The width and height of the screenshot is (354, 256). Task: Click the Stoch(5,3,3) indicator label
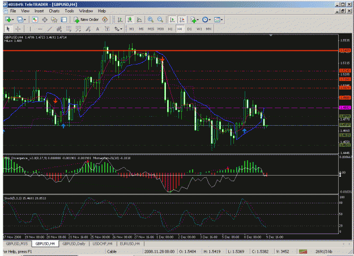(25, 198)
